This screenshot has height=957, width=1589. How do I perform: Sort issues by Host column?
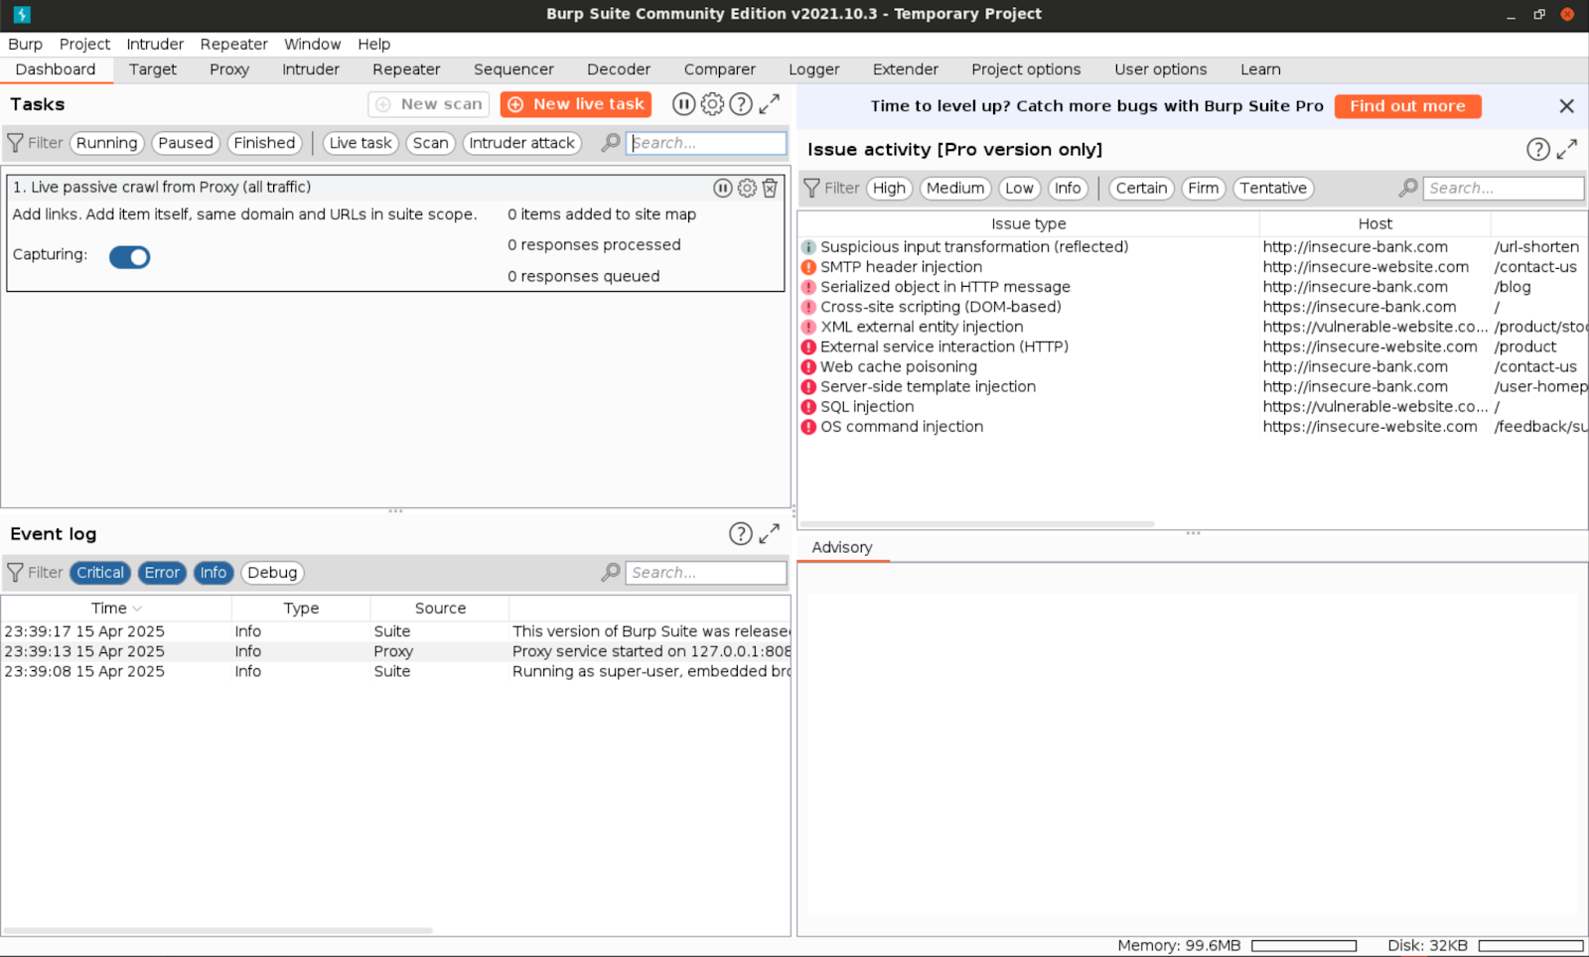point(1375,224)
